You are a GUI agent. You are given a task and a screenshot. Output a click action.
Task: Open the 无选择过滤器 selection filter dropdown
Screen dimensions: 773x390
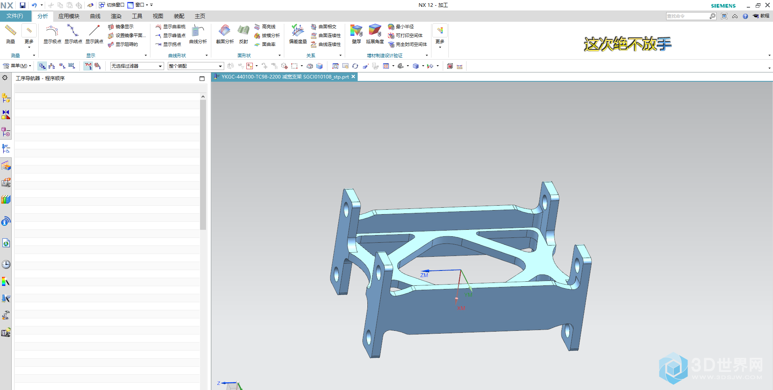(x=137, y=66)
